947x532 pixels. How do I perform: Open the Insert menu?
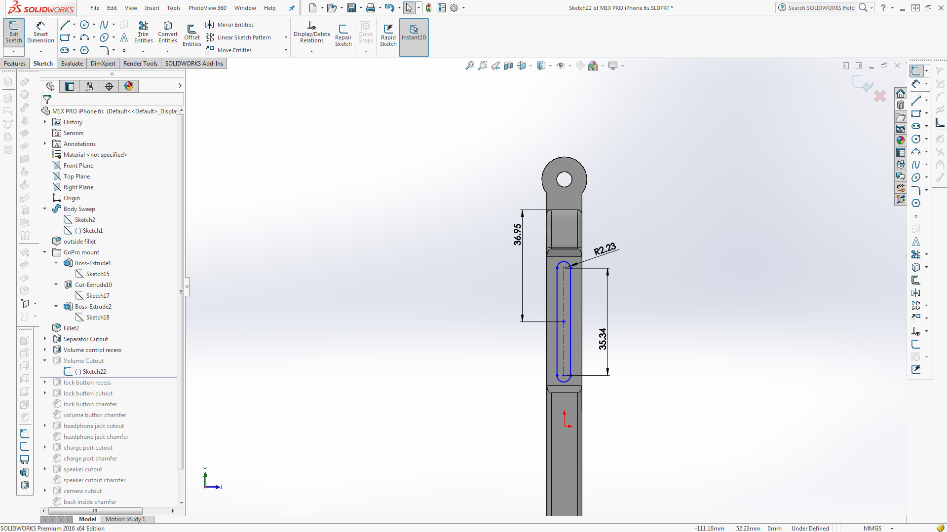point(152,8)
